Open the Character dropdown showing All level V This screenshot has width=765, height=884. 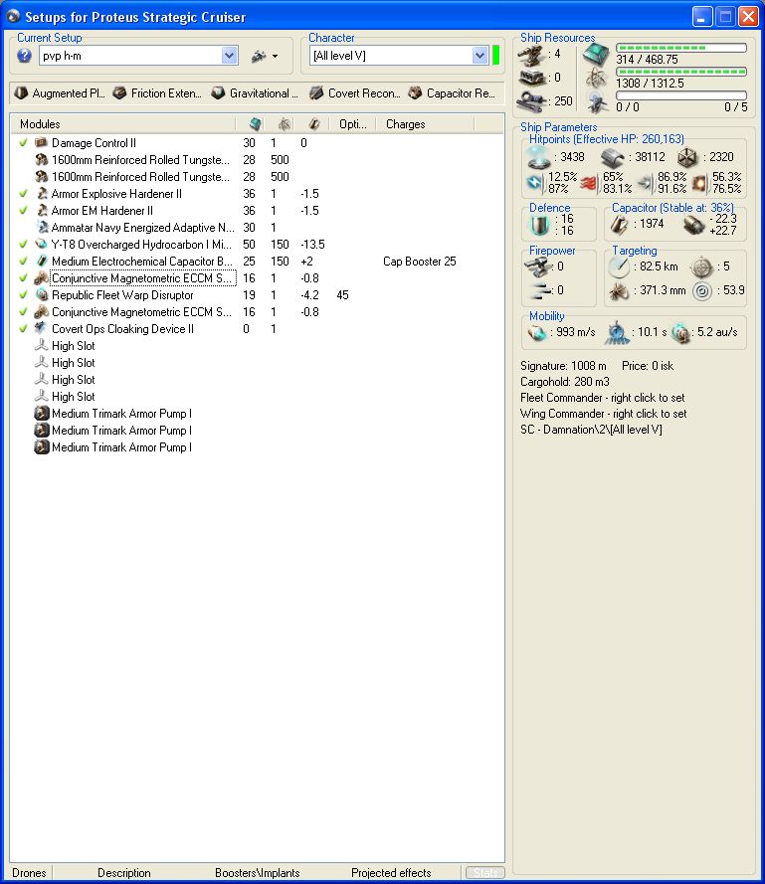(479, 56)
